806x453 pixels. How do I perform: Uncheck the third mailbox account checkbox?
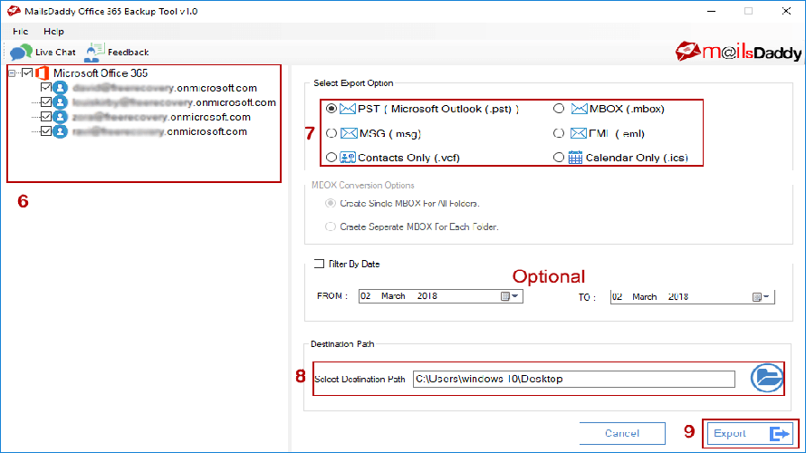[46, 116]
